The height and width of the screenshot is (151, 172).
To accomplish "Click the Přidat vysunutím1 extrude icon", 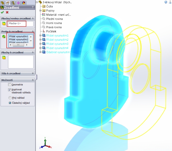I will click(44, 36).
